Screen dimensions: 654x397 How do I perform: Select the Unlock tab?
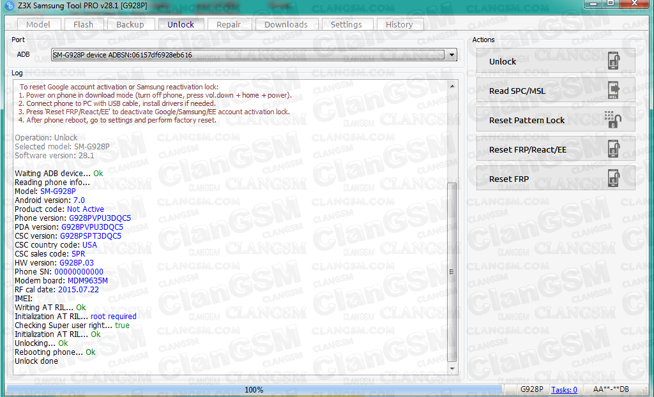(181, 24)
